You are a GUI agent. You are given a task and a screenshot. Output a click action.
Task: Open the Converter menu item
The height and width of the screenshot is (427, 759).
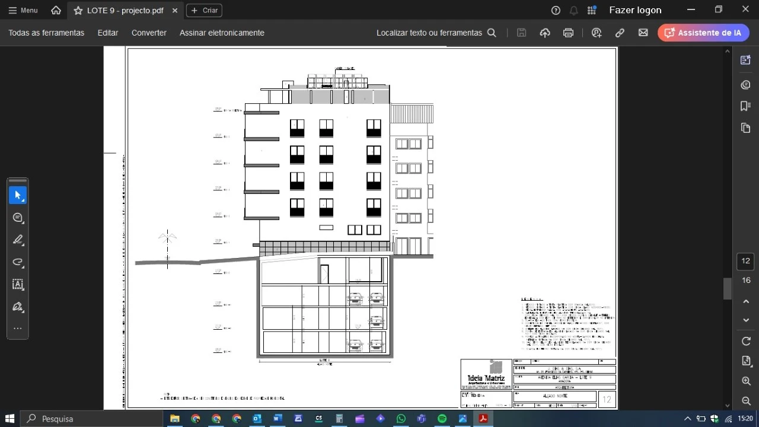pos(149,33)
